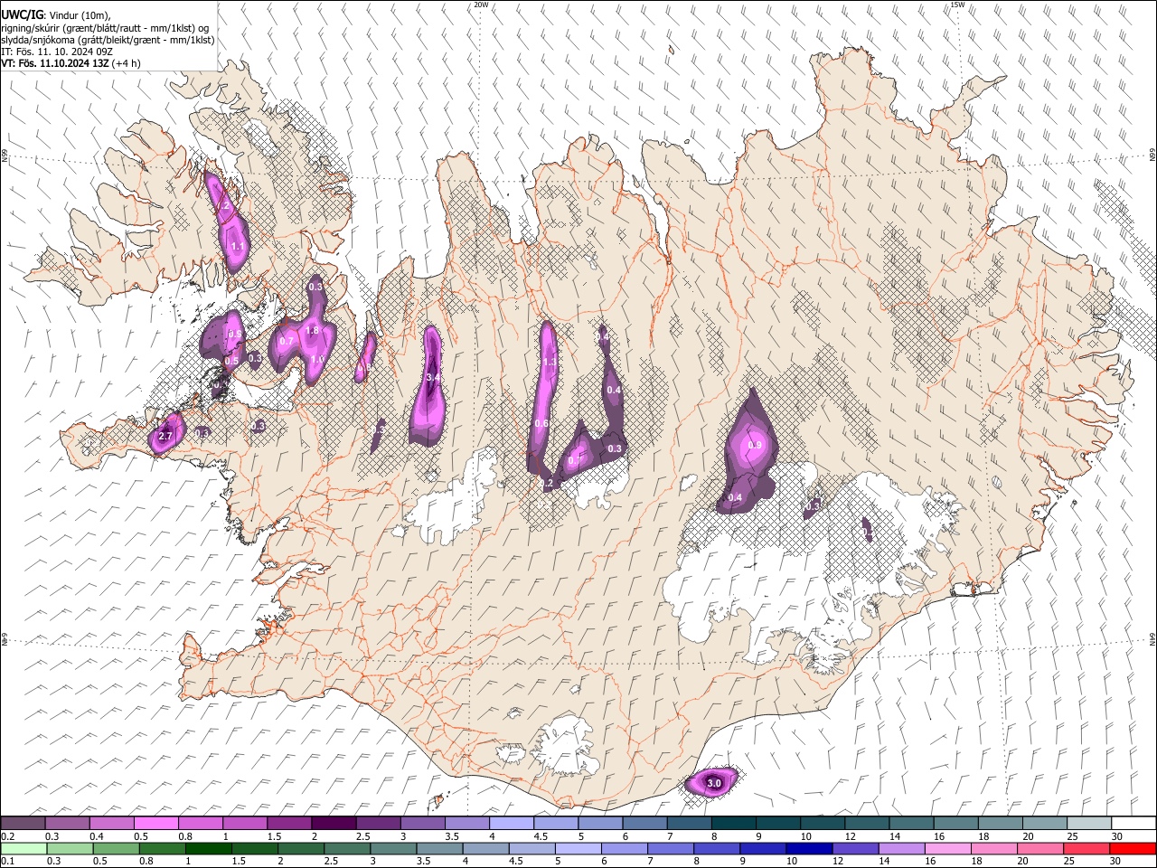1157x868 pixels.
Task: Click the 8–9 dark teal snow swatch
Action: tap(733, 824)
